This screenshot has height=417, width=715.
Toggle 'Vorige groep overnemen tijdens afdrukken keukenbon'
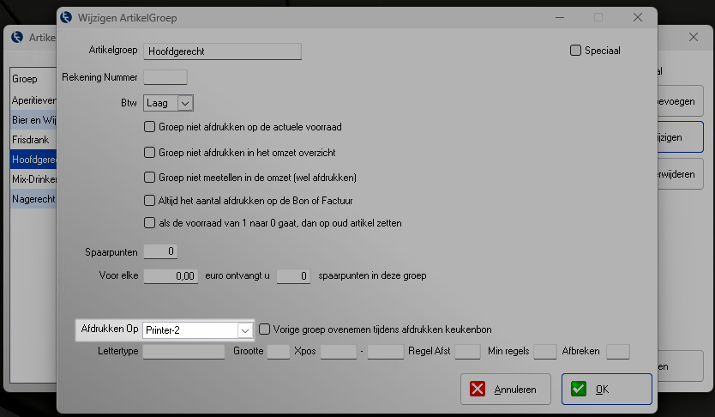(265, 329)
